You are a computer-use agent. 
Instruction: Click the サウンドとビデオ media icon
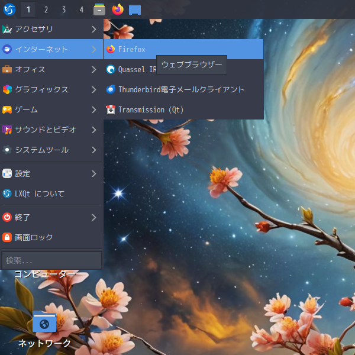click(7, 130)
